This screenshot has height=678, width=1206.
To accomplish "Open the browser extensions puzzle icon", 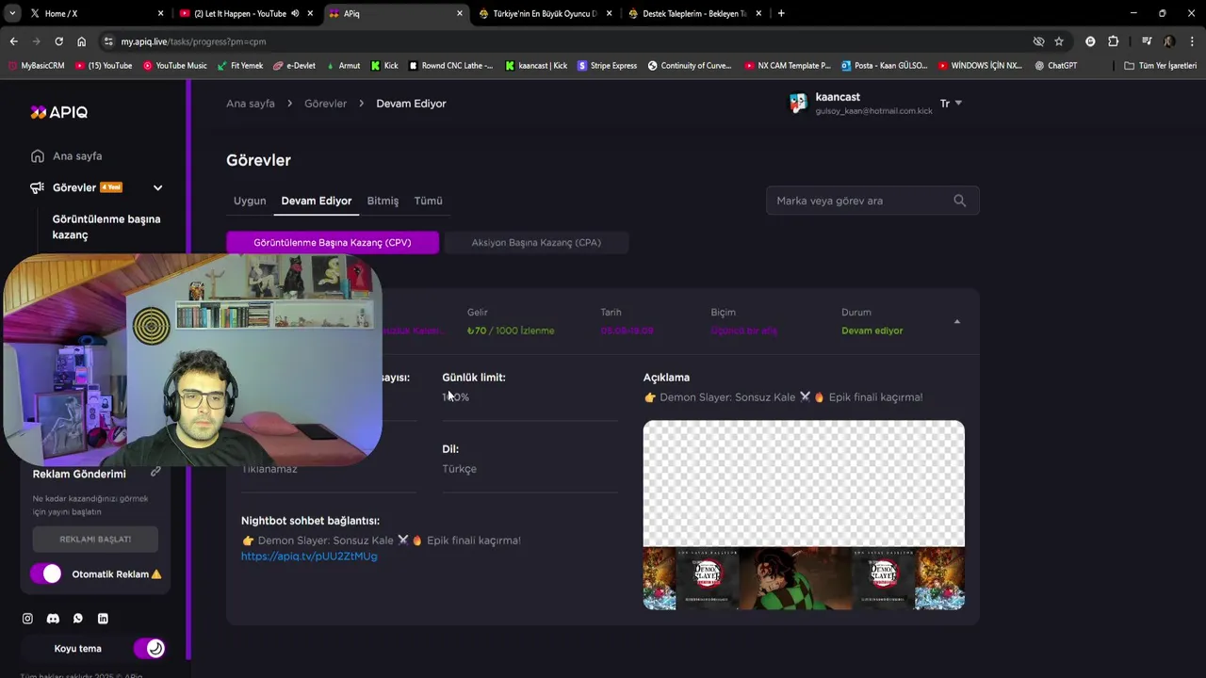I will click(x=1113, y=41).
